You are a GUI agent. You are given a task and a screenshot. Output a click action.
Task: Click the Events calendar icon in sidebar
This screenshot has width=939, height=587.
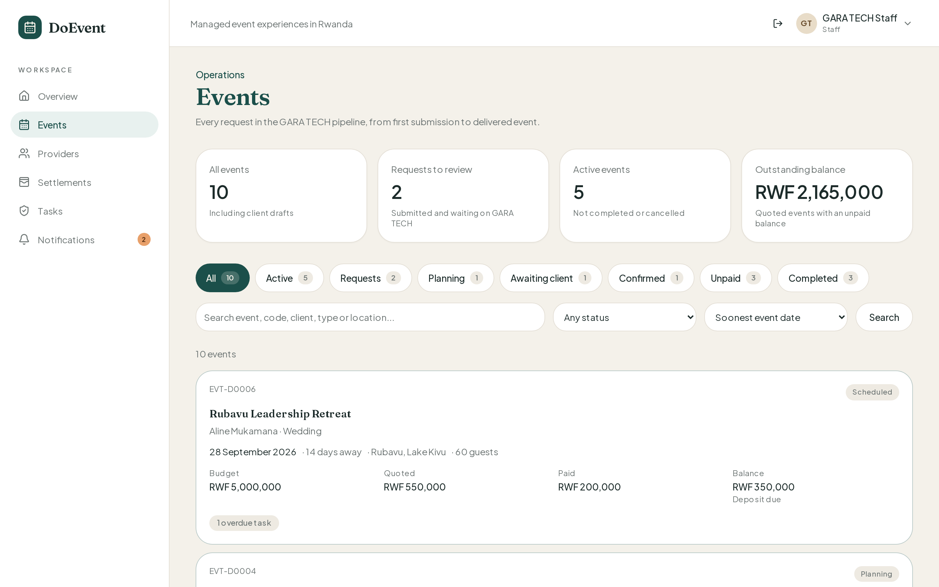(24, 125)
